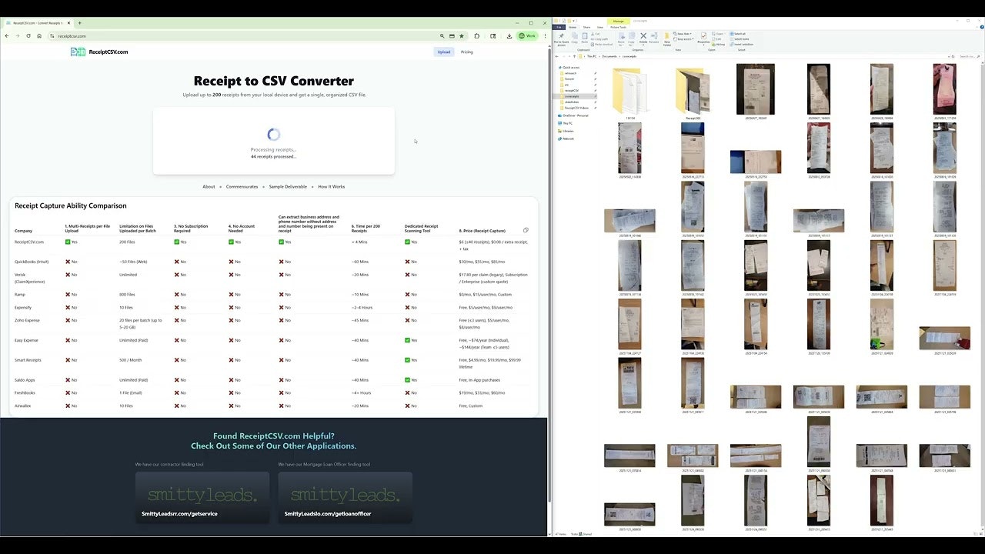Viewport: 985px width, 554px height.
Task: Click Pin to Quick access in the ribbon
Action: pos(562,38)
